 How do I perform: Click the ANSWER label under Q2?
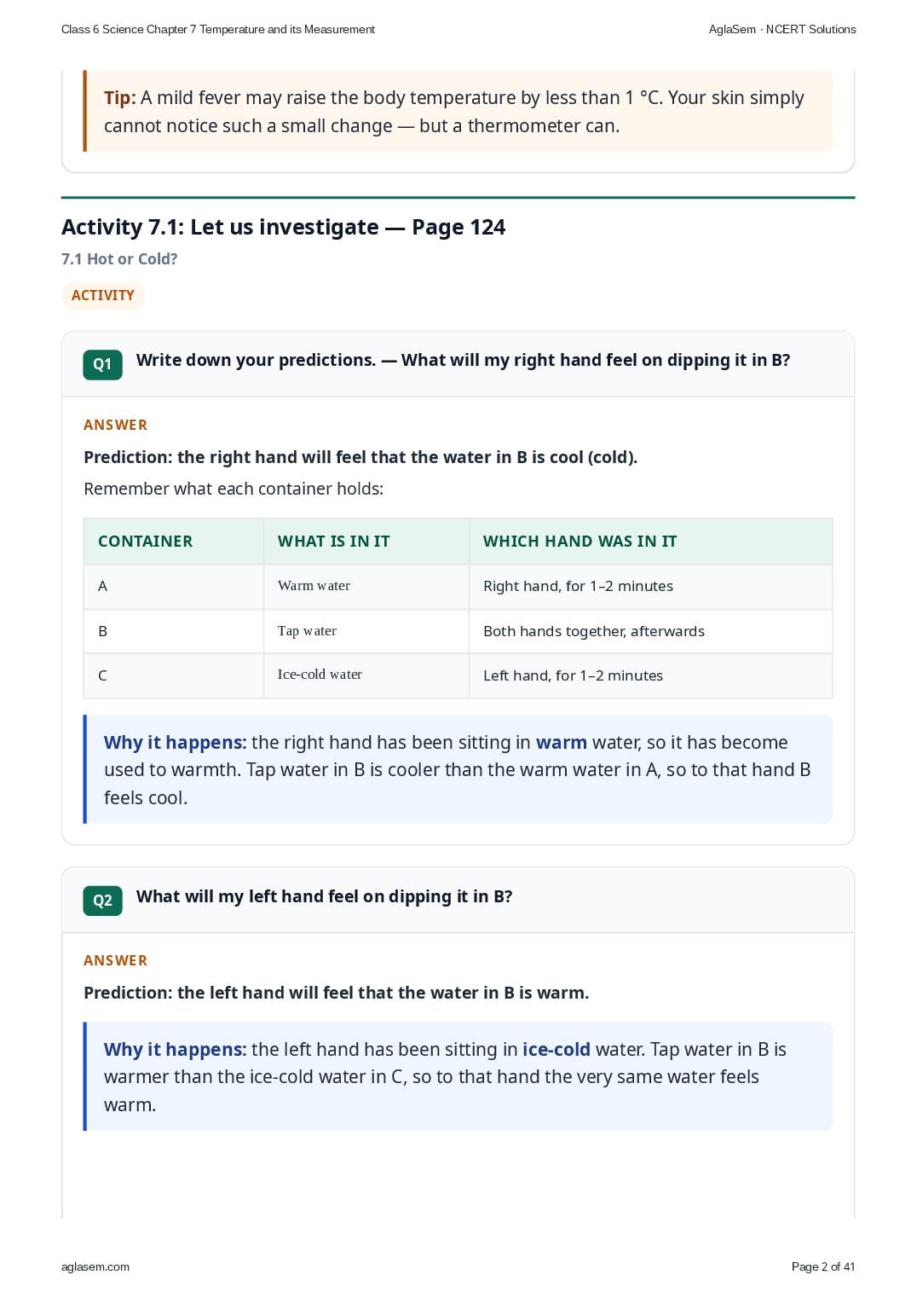pos(116,960)
